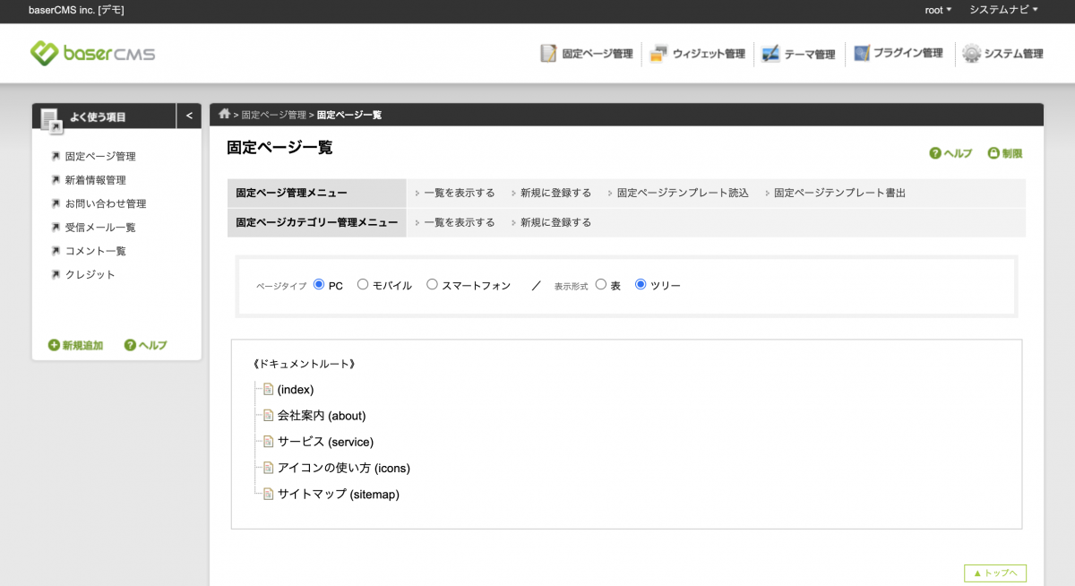This screenshot has height=586, width=1075.
Task: Click the home icon in breadcrumb
Action: click(x=224, y=114)
